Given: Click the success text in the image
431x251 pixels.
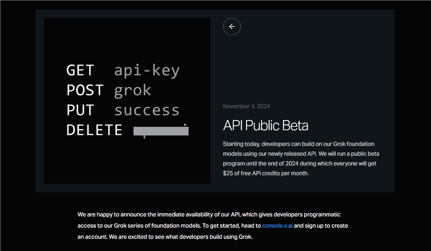Looking at the screenshot, I should (147, 110).
